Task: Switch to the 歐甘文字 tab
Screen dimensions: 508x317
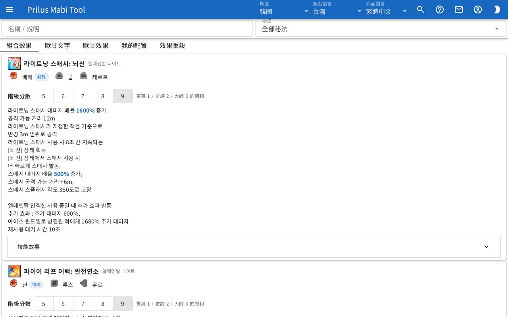Action: click(x=58, y=46)
